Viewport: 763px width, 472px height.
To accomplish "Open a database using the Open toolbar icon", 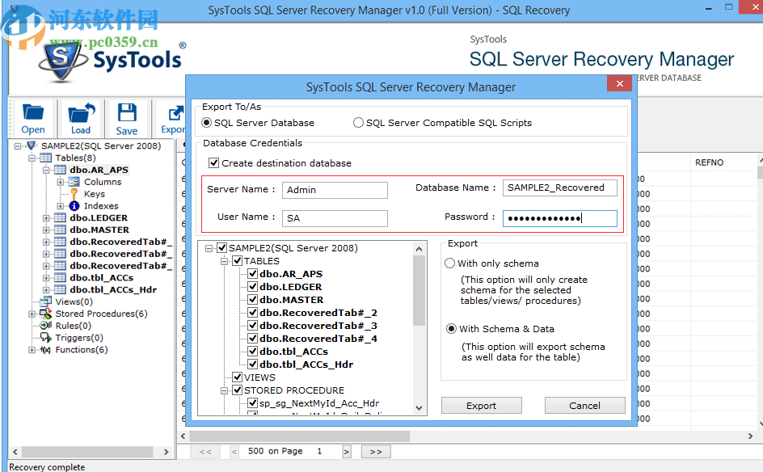I will pos(32,118).
